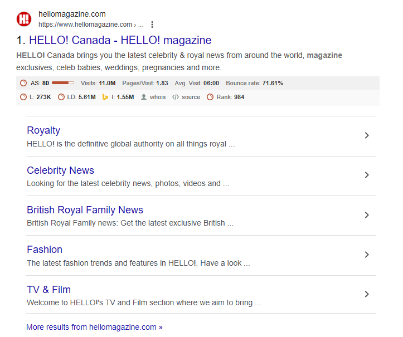Open the TV & Film link
This screenshot has width=403, height=337.
click(49, 290)
